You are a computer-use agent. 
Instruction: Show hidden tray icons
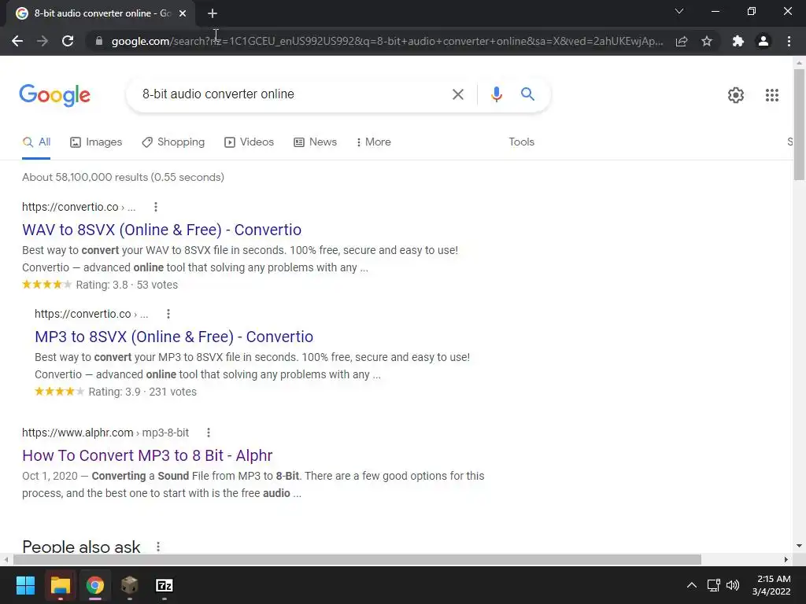[x=692, y=585]
